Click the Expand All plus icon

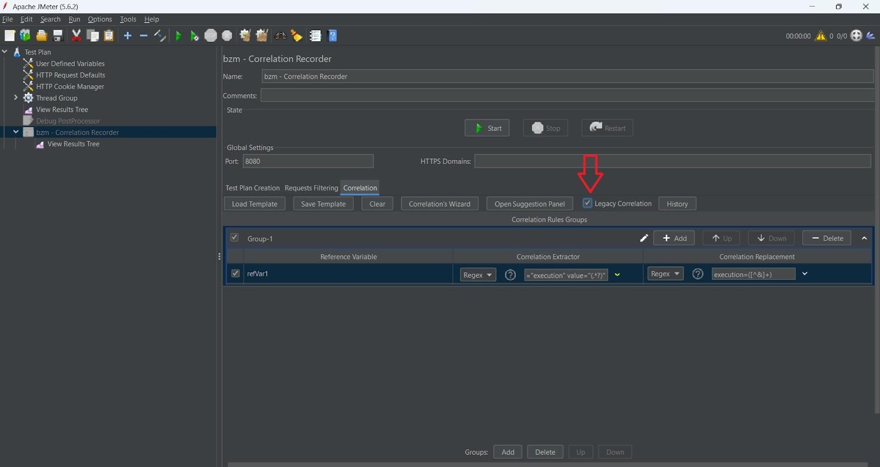point(128,36)
